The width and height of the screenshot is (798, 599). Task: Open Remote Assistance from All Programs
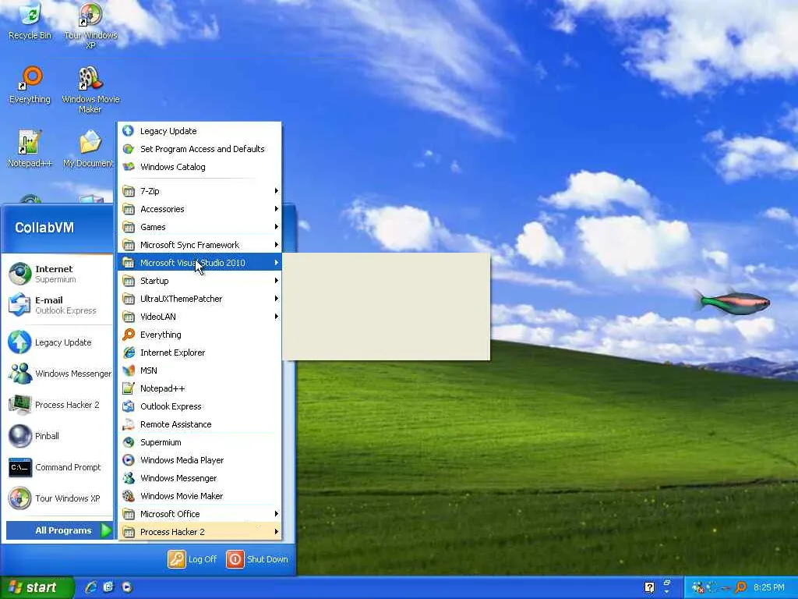pyautogui.click(x=199, y=424)
